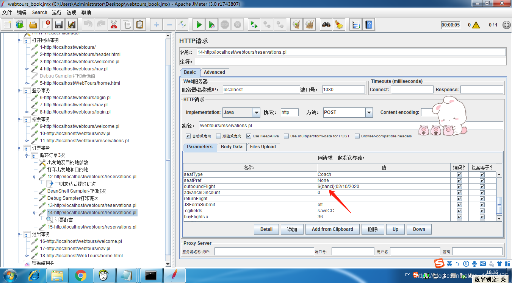Toggle expander beside 12-http://localhost/webtours/reservations.pl
The image size is (512, 283).
34,177
